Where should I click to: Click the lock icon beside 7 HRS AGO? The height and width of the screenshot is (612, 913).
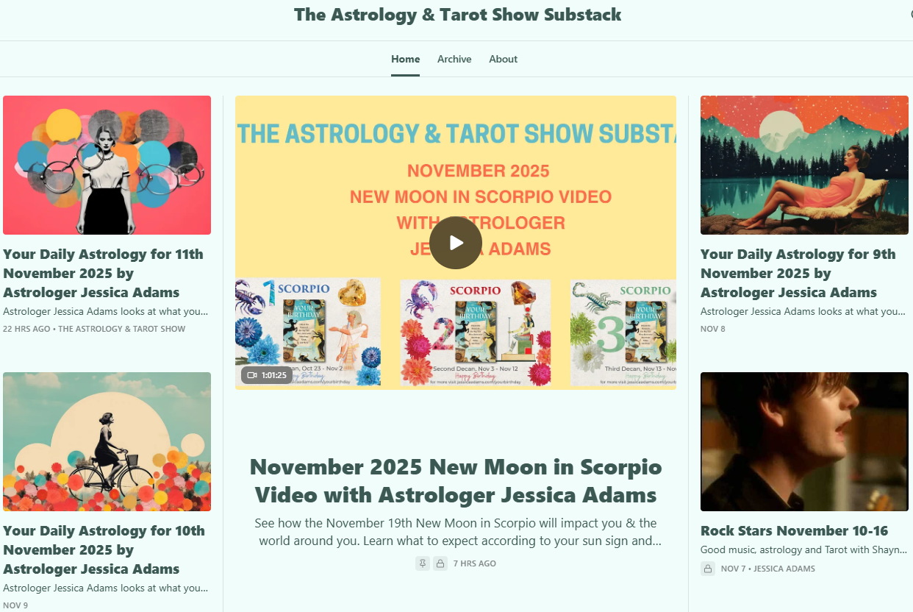tap(440, 563)
